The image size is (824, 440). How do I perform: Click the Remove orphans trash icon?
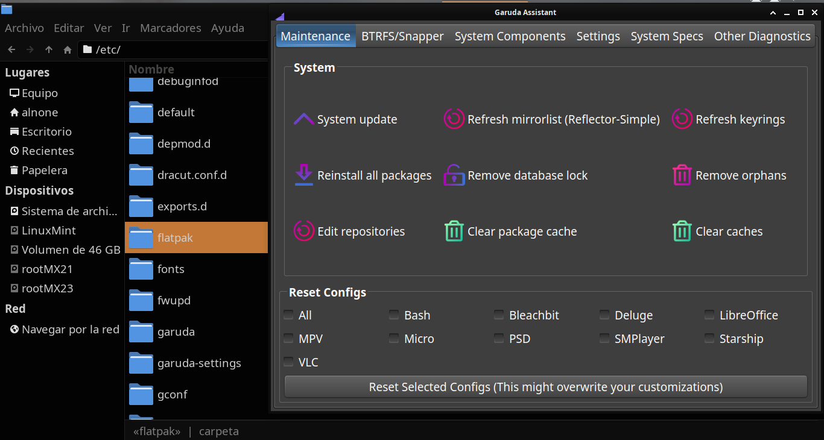682,175
